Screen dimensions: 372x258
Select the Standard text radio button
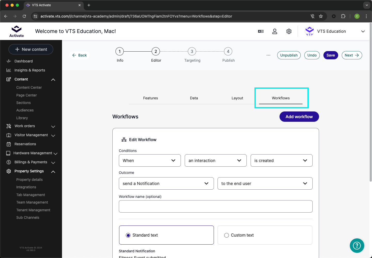pyautogui.click(x=128, y=235)
